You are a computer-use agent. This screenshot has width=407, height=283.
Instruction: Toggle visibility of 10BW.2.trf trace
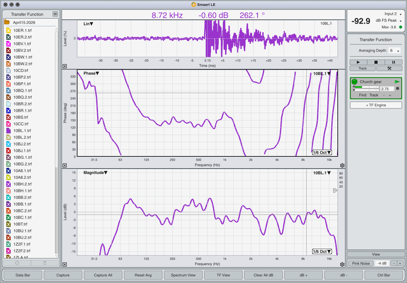[9, 64]
